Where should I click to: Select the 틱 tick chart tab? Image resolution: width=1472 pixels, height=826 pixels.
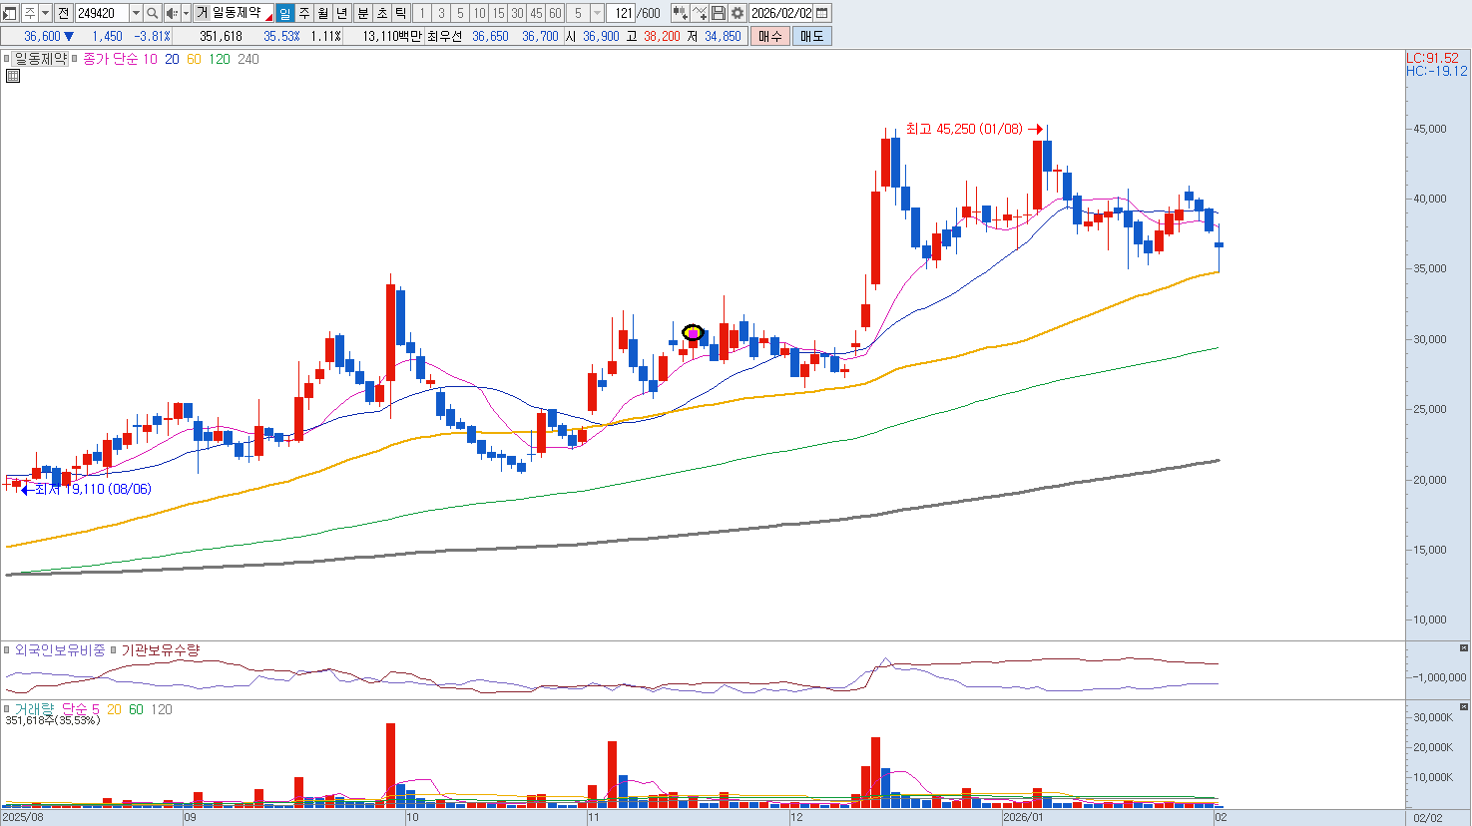click(x=400, y=13)
